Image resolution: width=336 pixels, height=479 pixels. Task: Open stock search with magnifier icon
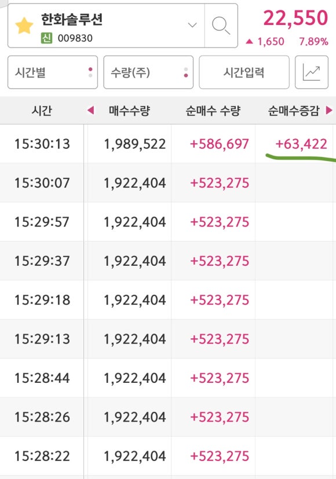(x=221, y=25)
